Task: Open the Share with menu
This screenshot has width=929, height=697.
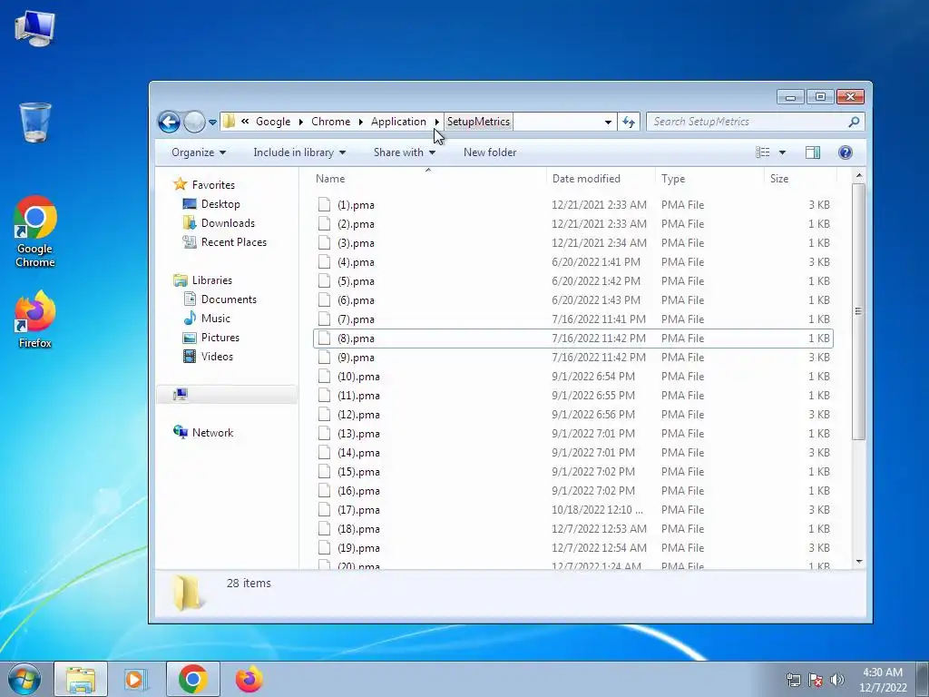Action: [404, 152]
